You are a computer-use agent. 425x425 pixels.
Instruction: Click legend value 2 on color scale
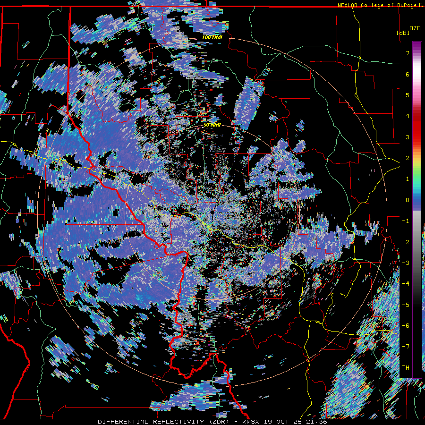click(408, 158)
